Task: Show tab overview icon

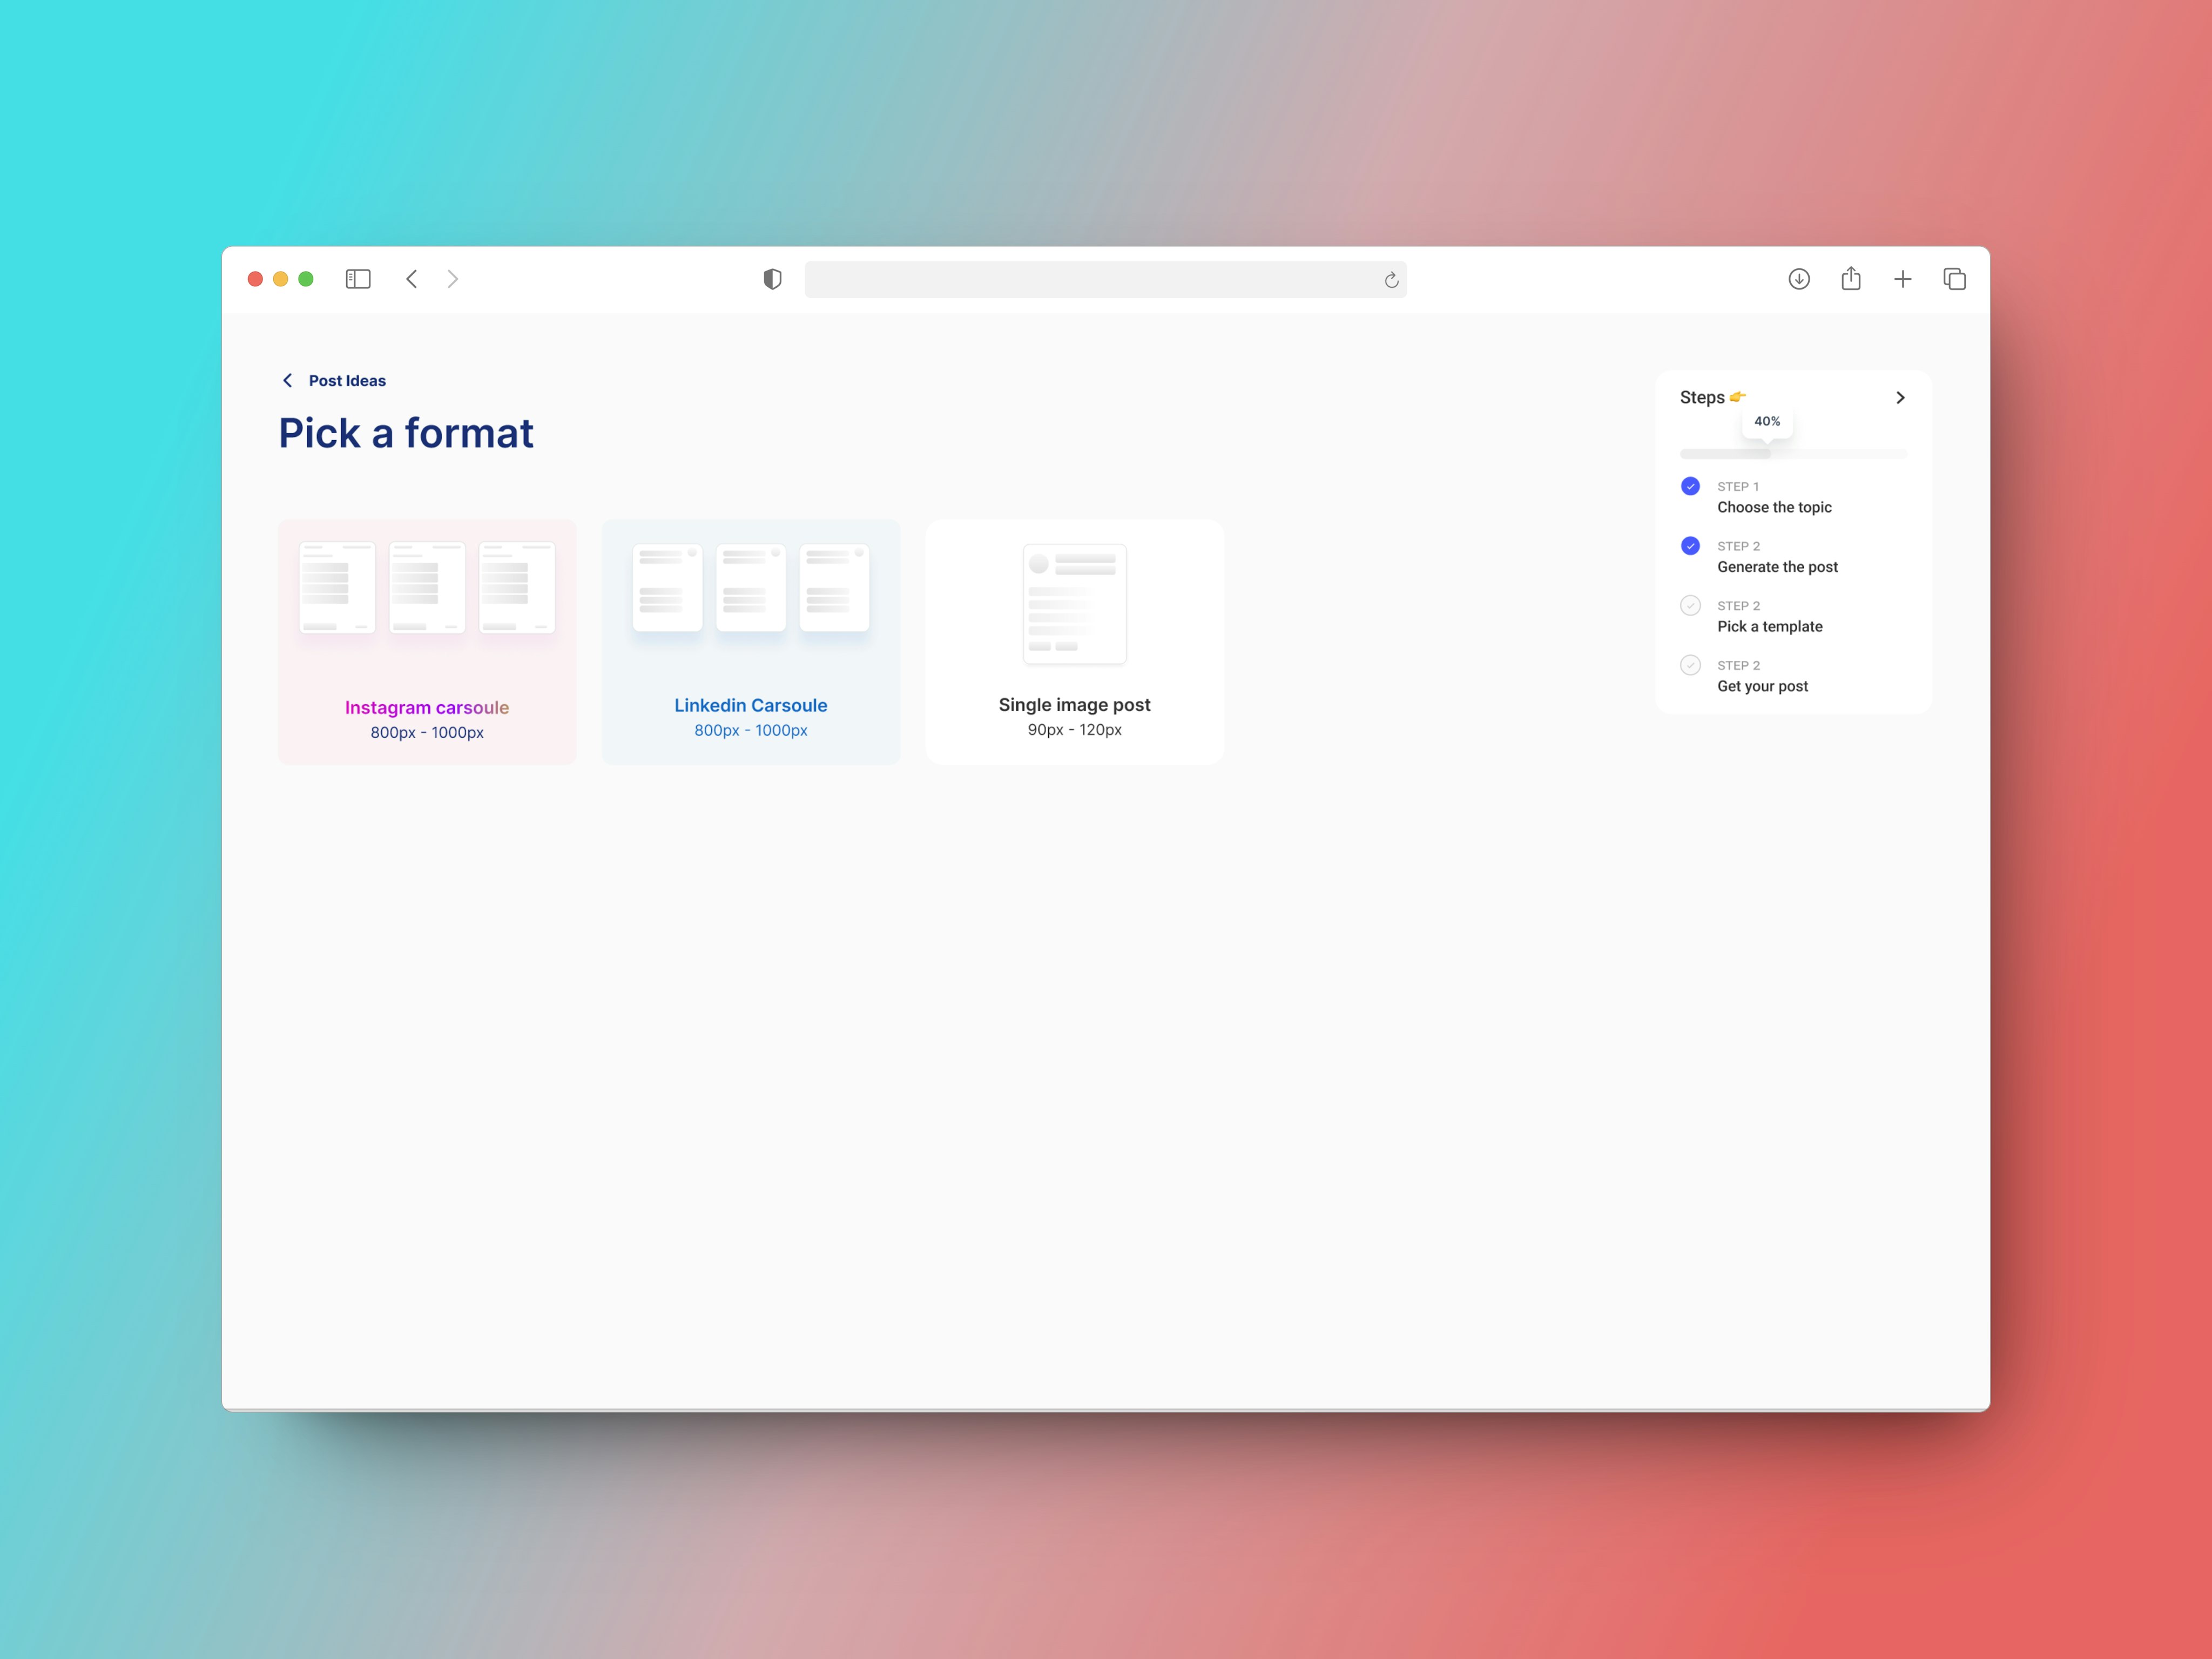Action: point(1954,279)
